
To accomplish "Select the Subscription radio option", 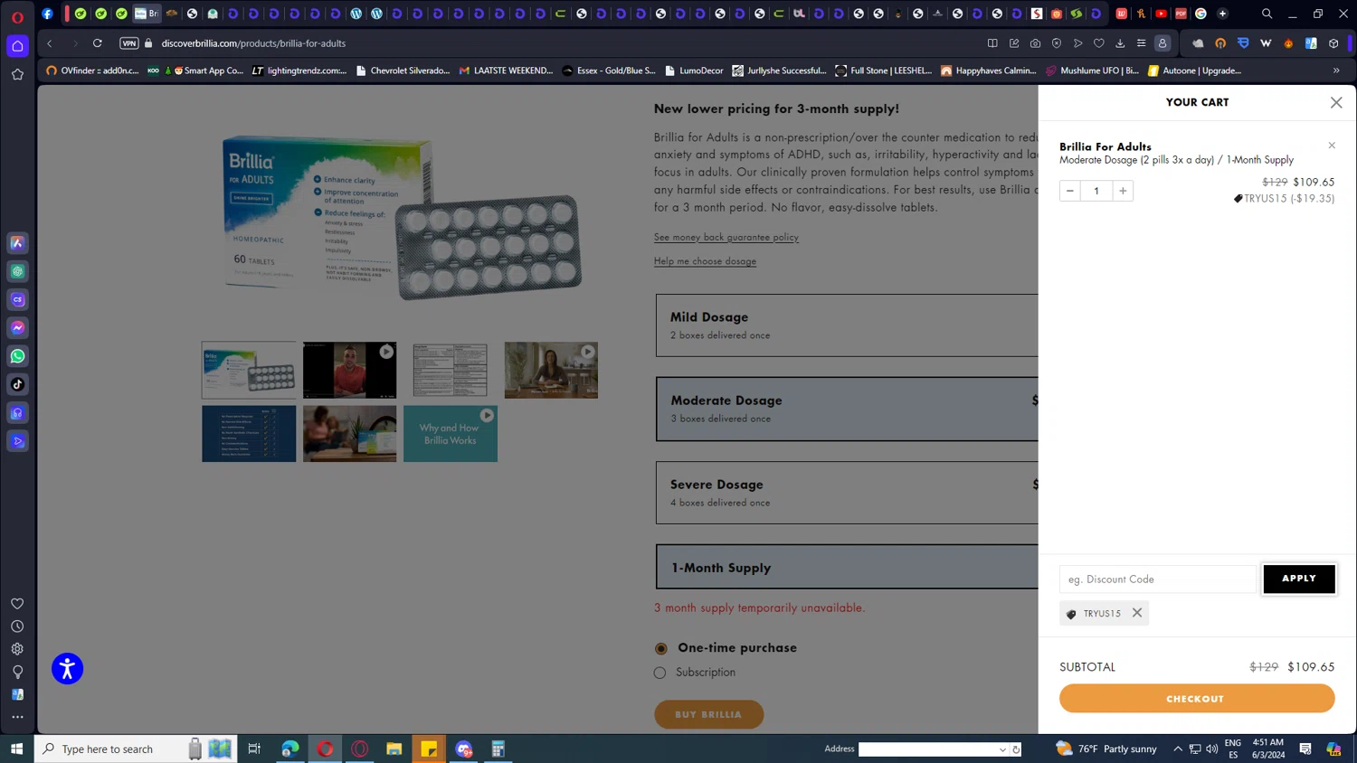I will coord(660,673).
